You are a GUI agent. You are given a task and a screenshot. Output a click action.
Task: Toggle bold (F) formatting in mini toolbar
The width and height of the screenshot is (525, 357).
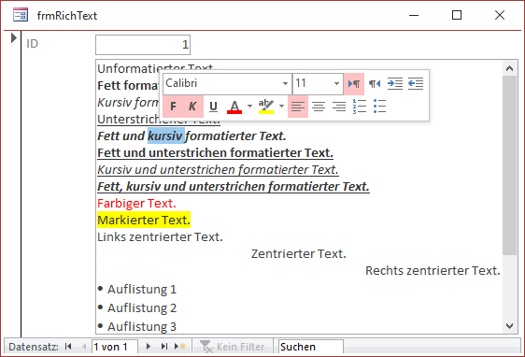173,107
